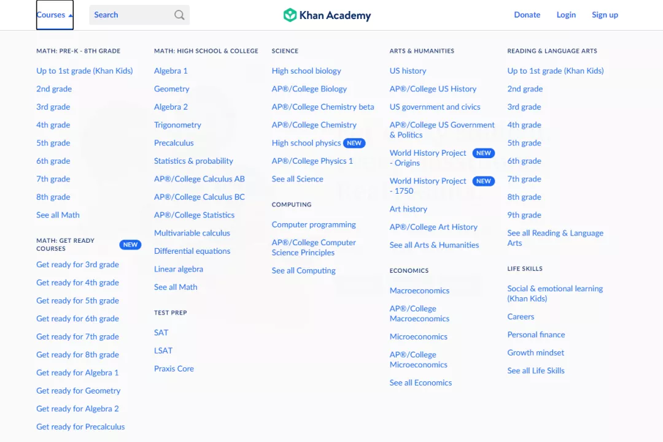
Task: Click NEW badge beside Math Get Ready Courses
Action: (130, 245)
